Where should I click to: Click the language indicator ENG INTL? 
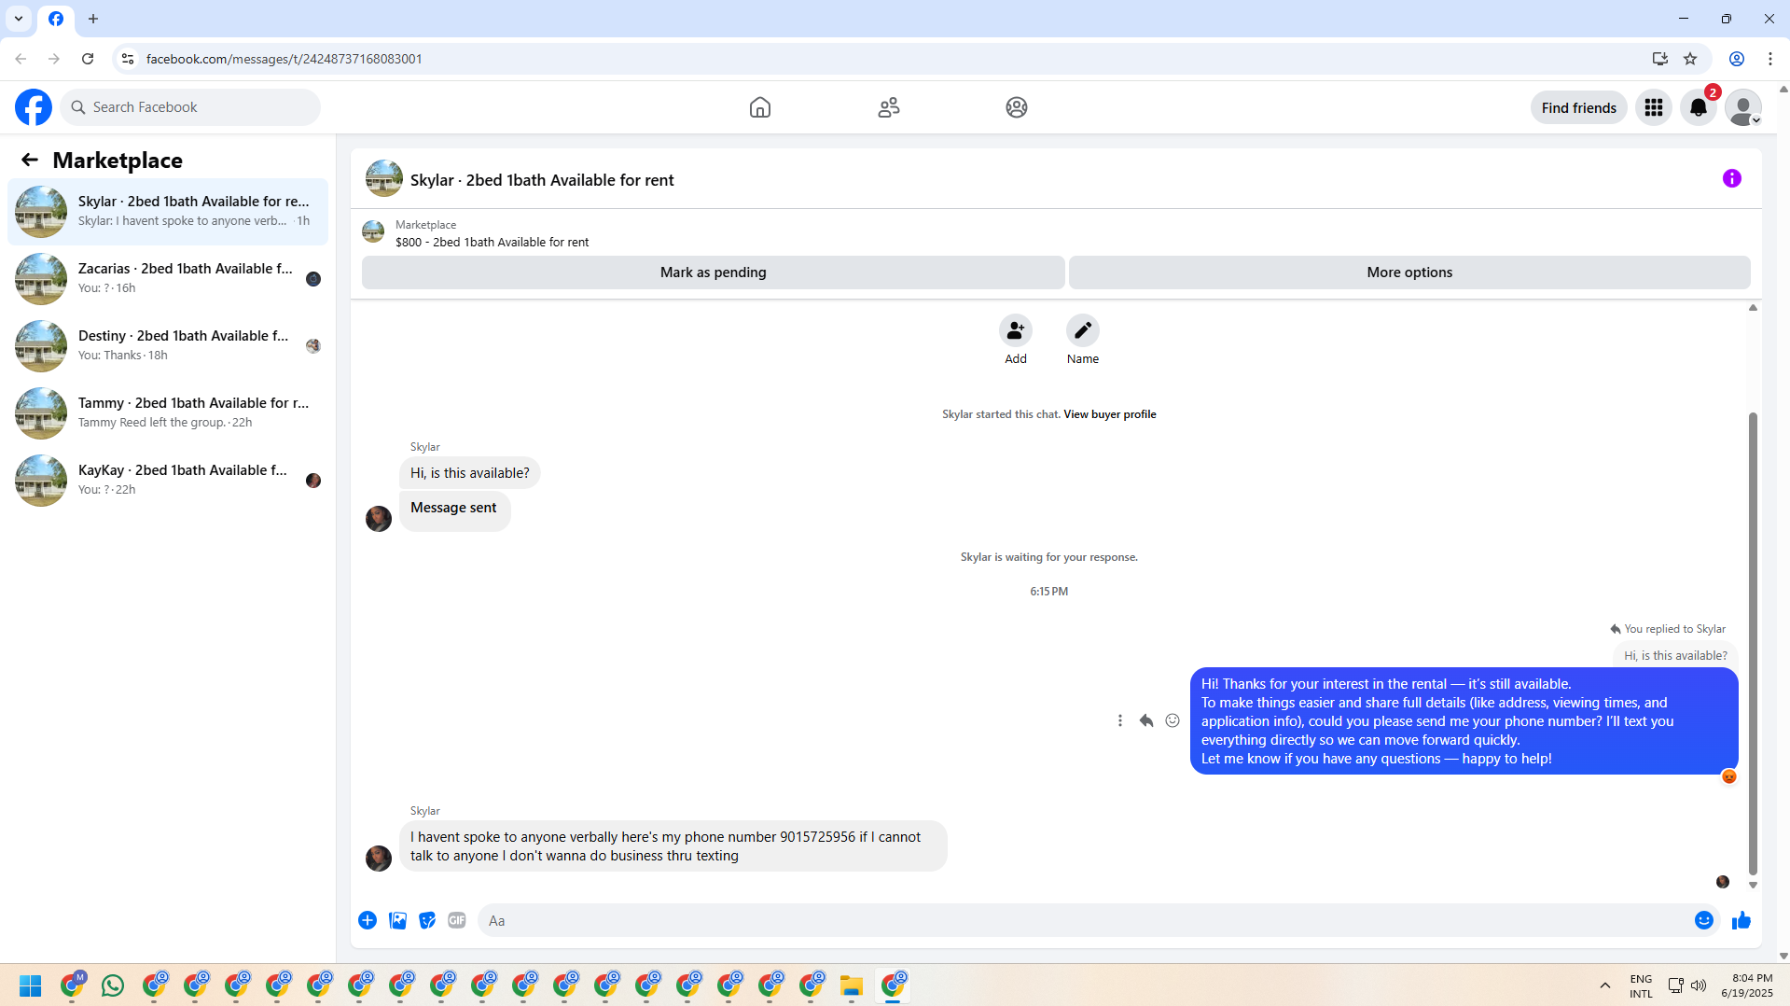(x=1641, y=985)
